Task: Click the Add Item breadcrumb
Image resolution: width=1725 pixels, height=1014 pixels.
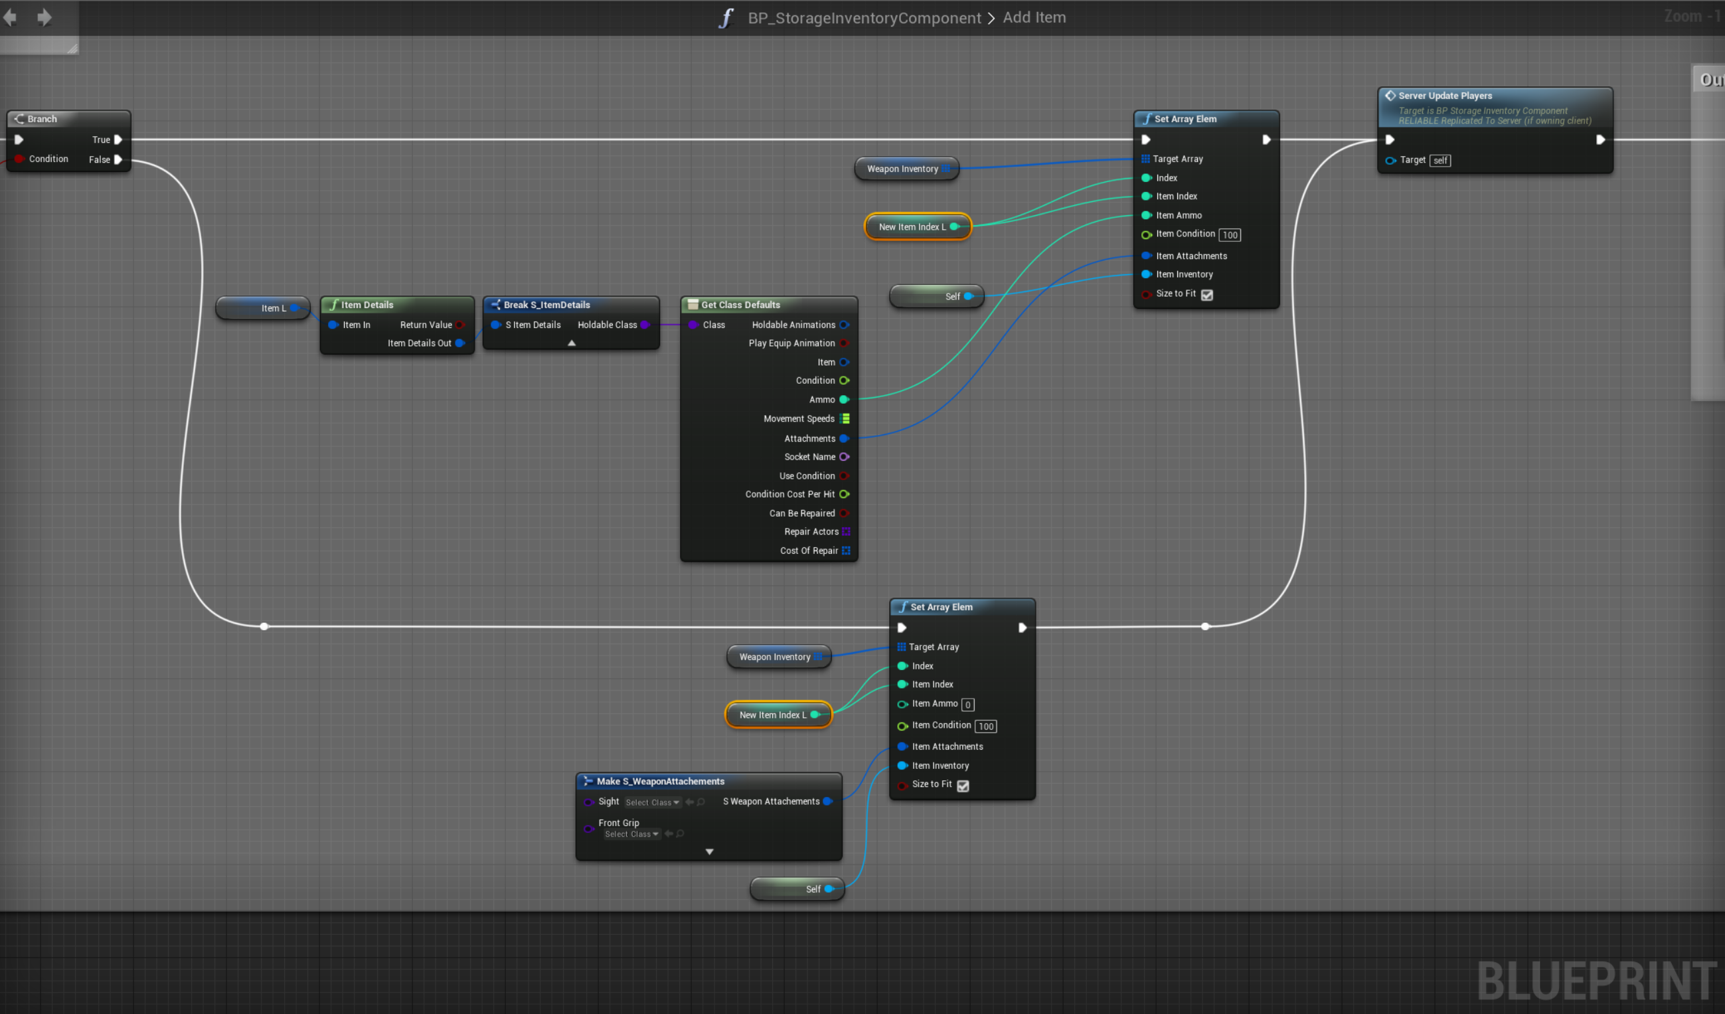Action: point(1034,18)
